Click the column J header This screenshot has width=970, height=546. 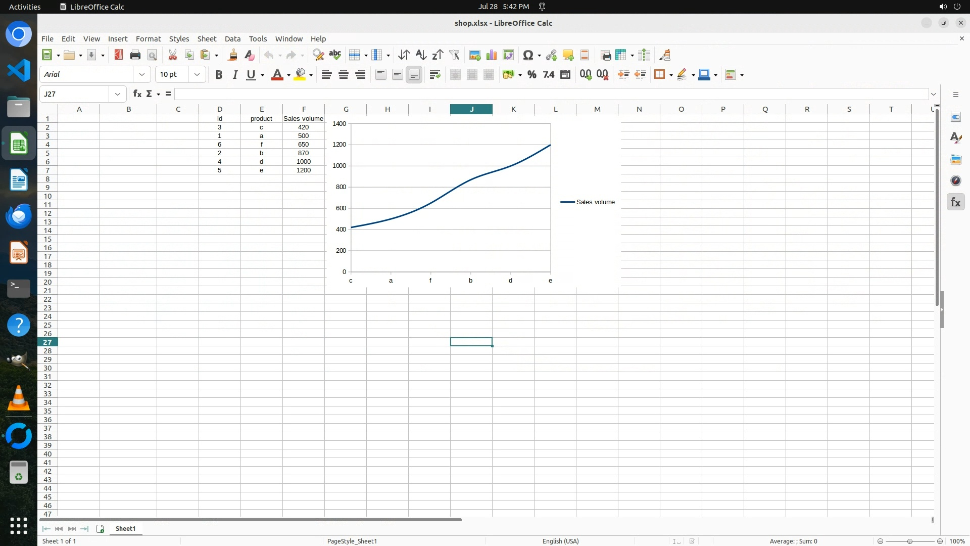471,109
